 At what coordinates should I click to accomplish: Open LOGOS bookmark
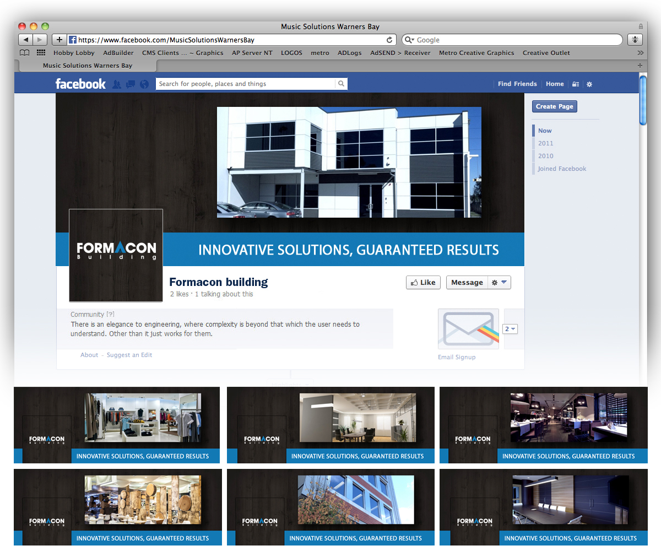[x=291, y=53]
